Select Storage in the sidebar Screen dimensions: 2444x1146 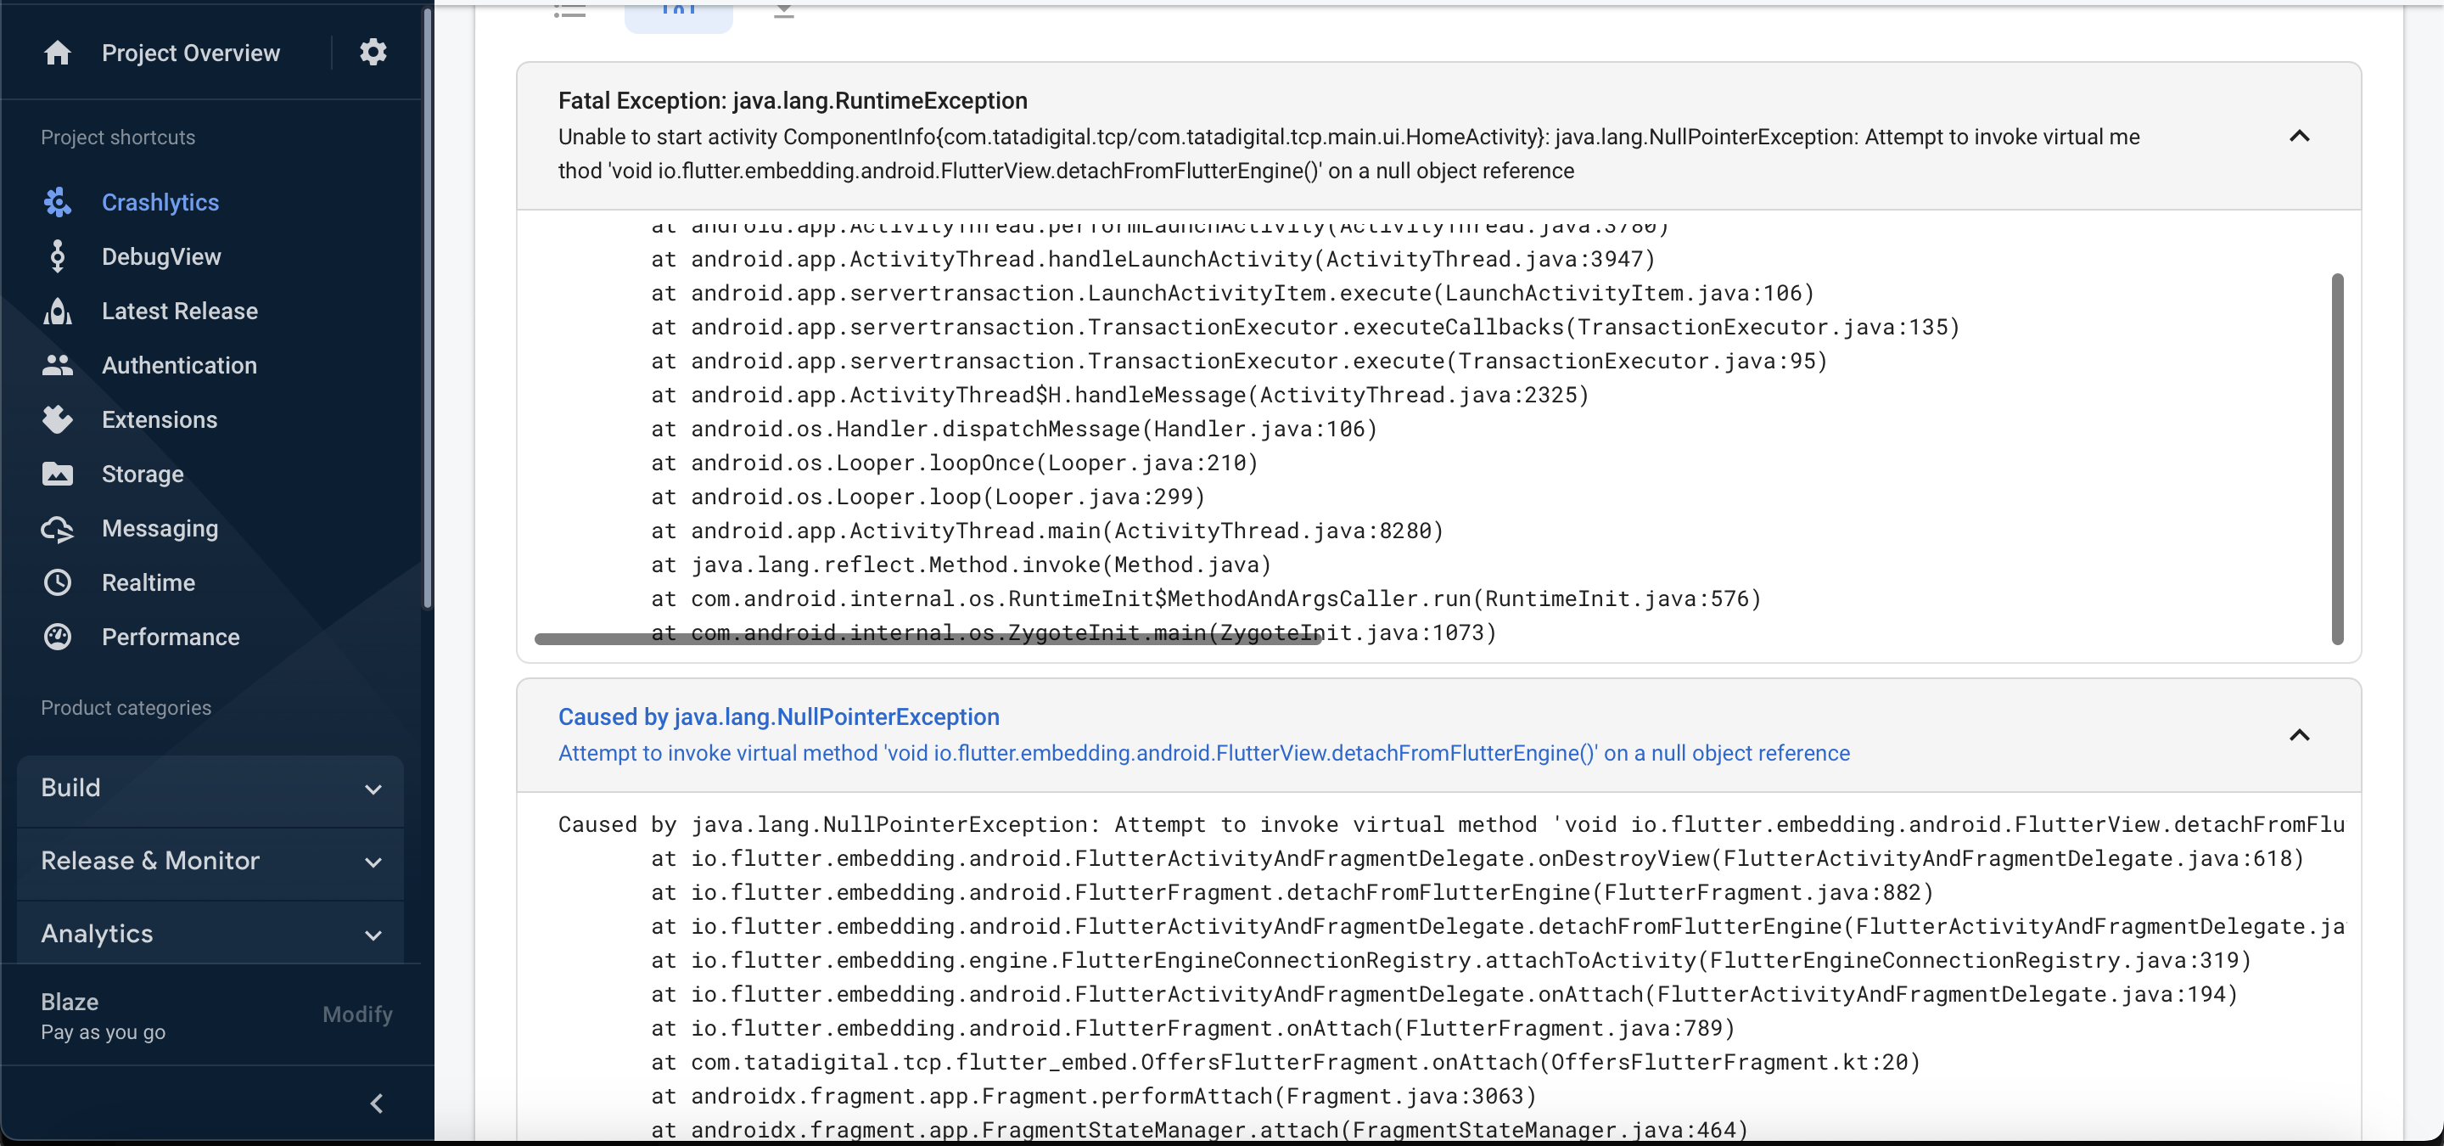[x=143, y=475]
